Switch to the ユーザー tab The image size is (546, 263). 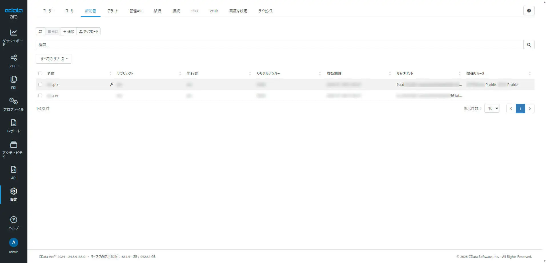48,11
